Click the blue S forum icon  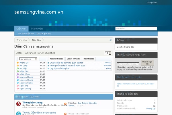[18, 113]
